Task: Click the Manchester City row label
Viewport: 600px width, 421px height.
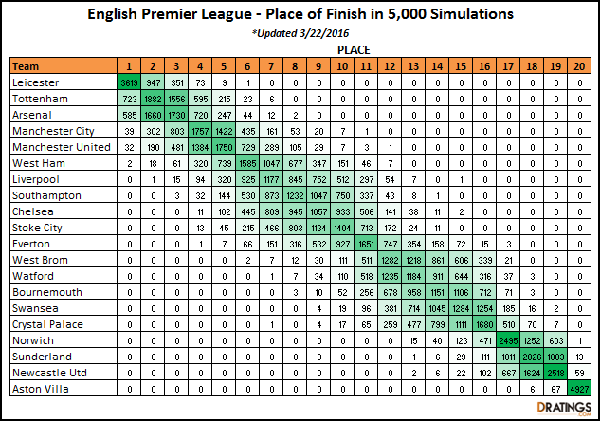Action: pyautogui.click(x=62, y=129)
